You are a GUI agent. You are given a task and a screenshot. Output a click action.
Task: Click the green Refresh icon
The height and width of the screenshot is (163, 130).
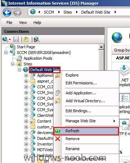58,131
